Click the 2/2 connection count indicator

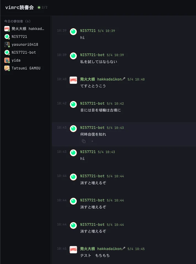[x=45, y=7]
